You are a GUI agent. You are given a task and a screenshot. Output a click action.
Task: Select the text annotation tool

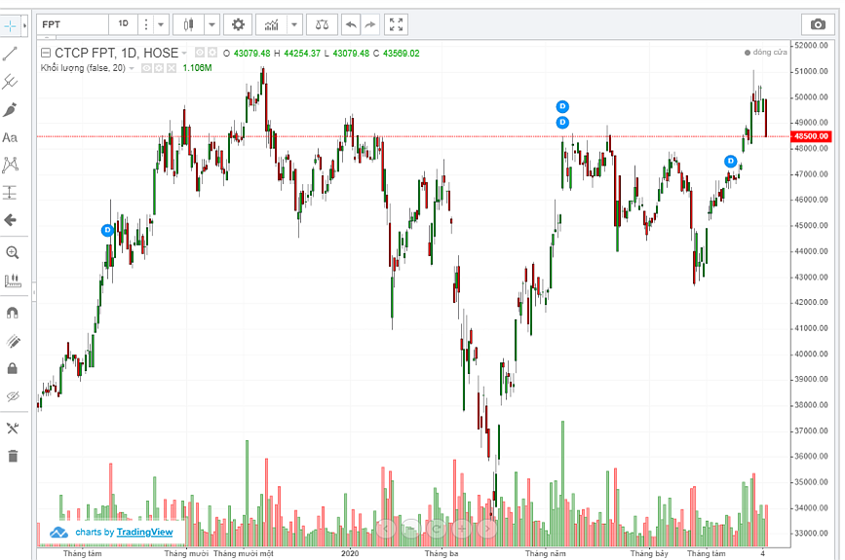[11, 137]
